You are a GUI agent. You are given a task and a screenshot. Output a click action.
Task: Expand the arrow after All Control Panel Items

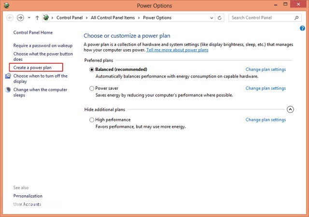tap(139, 18)
